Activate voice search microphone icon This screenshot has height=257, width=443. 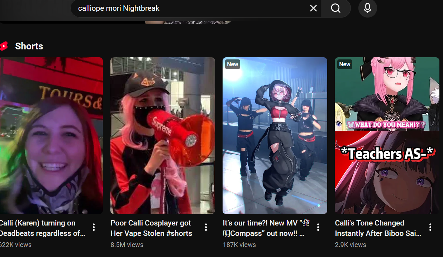(x=367, y=8)
